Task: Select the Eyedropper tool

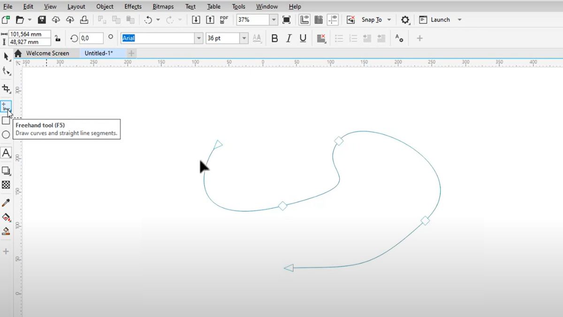Action: coord(6,203)
